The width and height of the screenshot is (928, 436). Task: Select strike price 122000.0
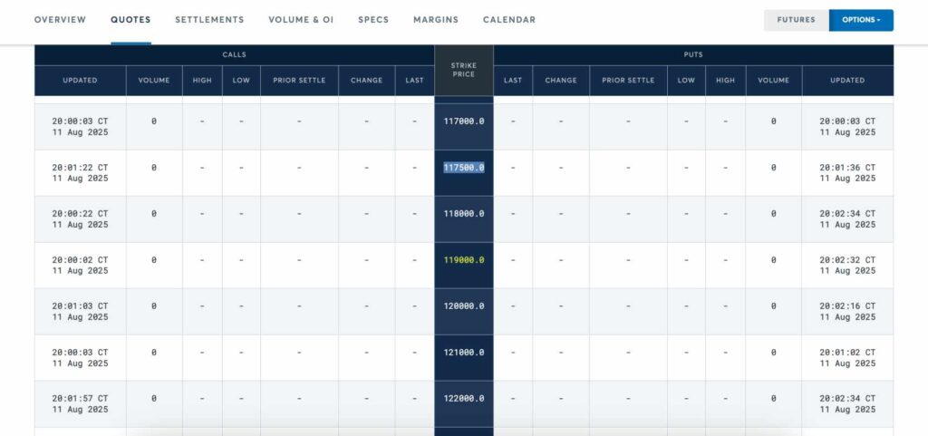463,398
